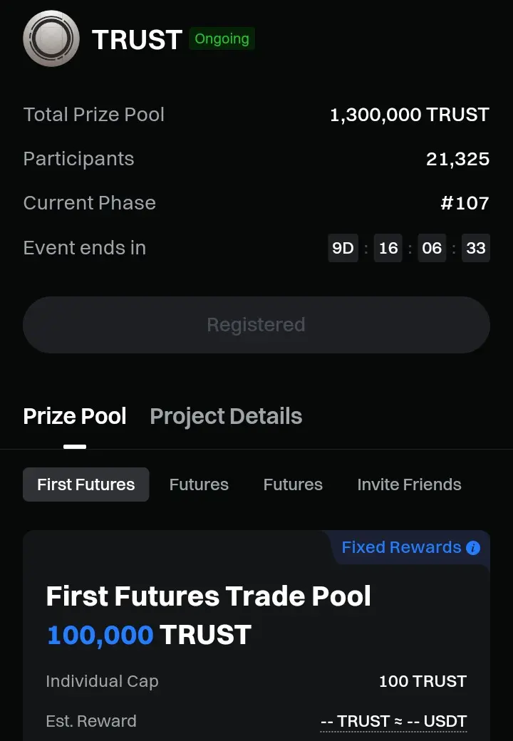Image resolution: width=513 pixels, height=741 pixels.
Task: Switch to the Prize Pool tab
Action: (x=75, y=417)
